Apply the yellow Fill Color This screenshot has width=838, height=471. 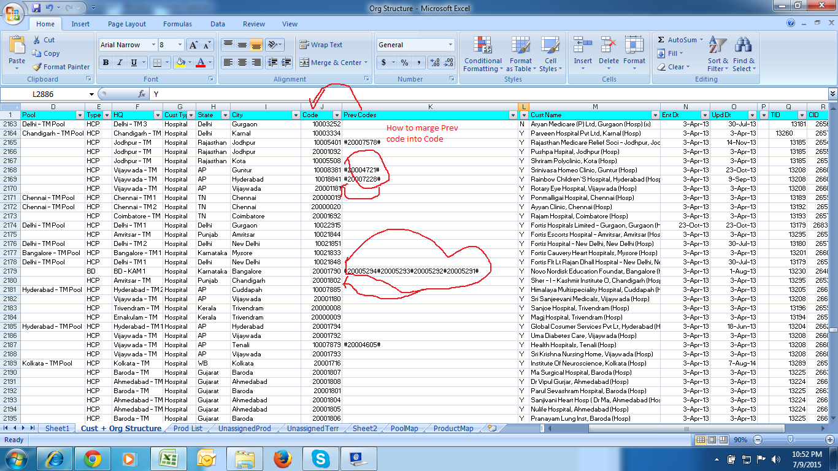179,63
